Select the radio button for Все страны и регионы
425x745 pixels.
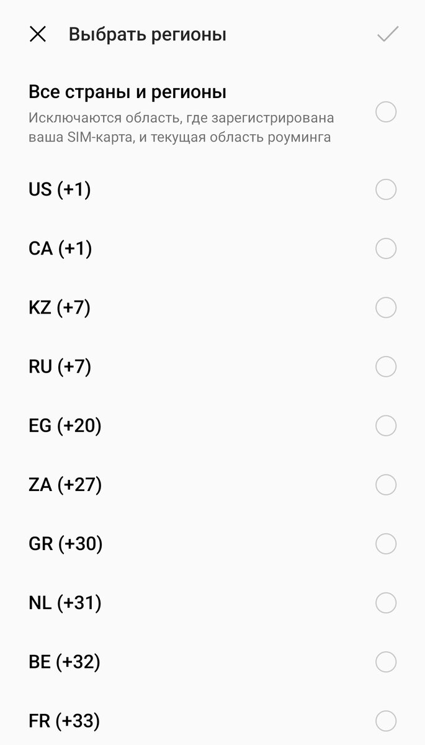point(386,112)
